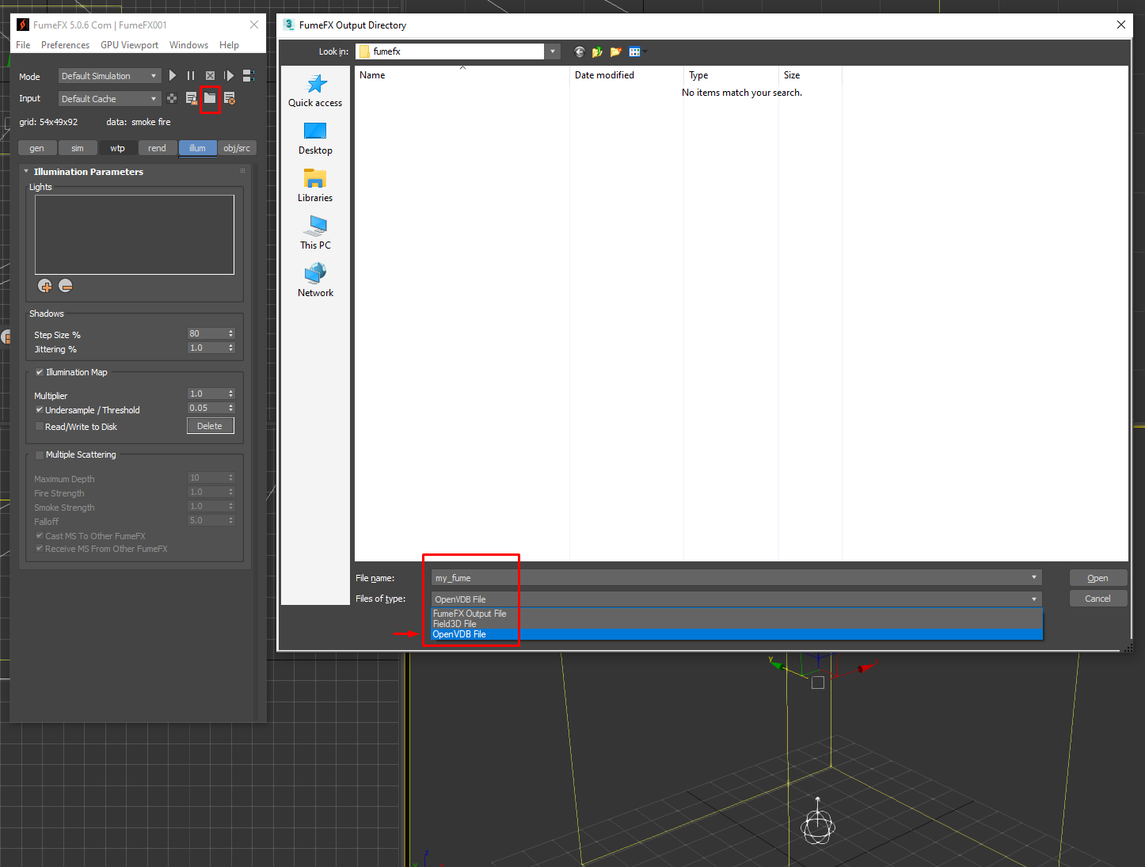Viewport: 1145px width, 867px height.
Task: Open This PC in the sidebar
Action: pos(315,234)
